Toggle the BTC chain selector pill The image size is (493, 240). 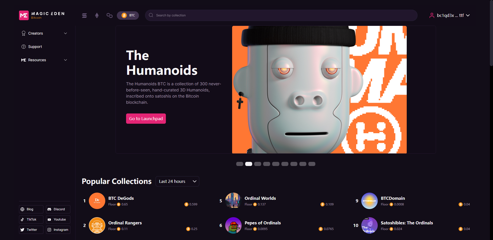(128, 15)
